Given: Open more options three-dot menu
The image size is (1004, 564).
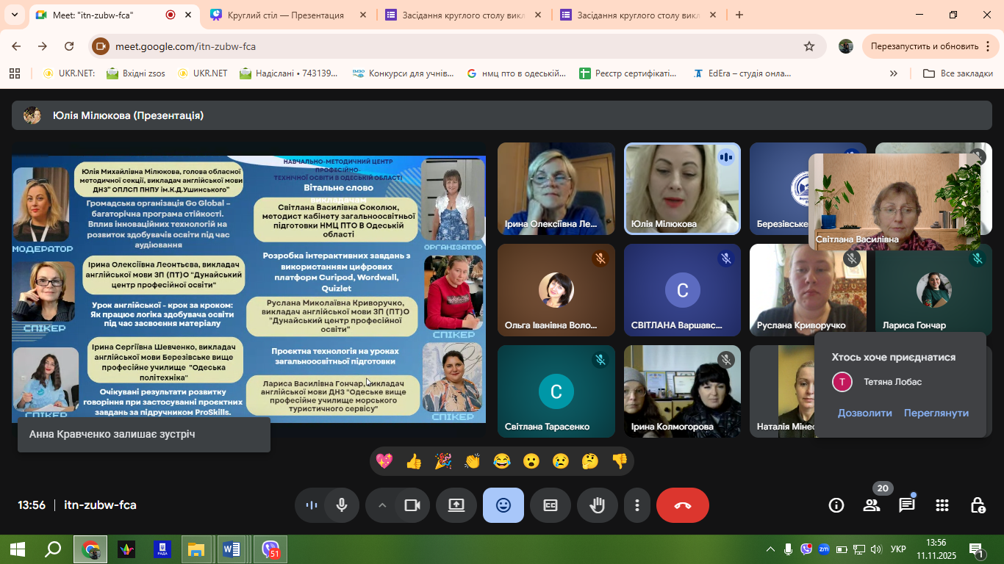Looking at the screenshot, I should 637,505.
